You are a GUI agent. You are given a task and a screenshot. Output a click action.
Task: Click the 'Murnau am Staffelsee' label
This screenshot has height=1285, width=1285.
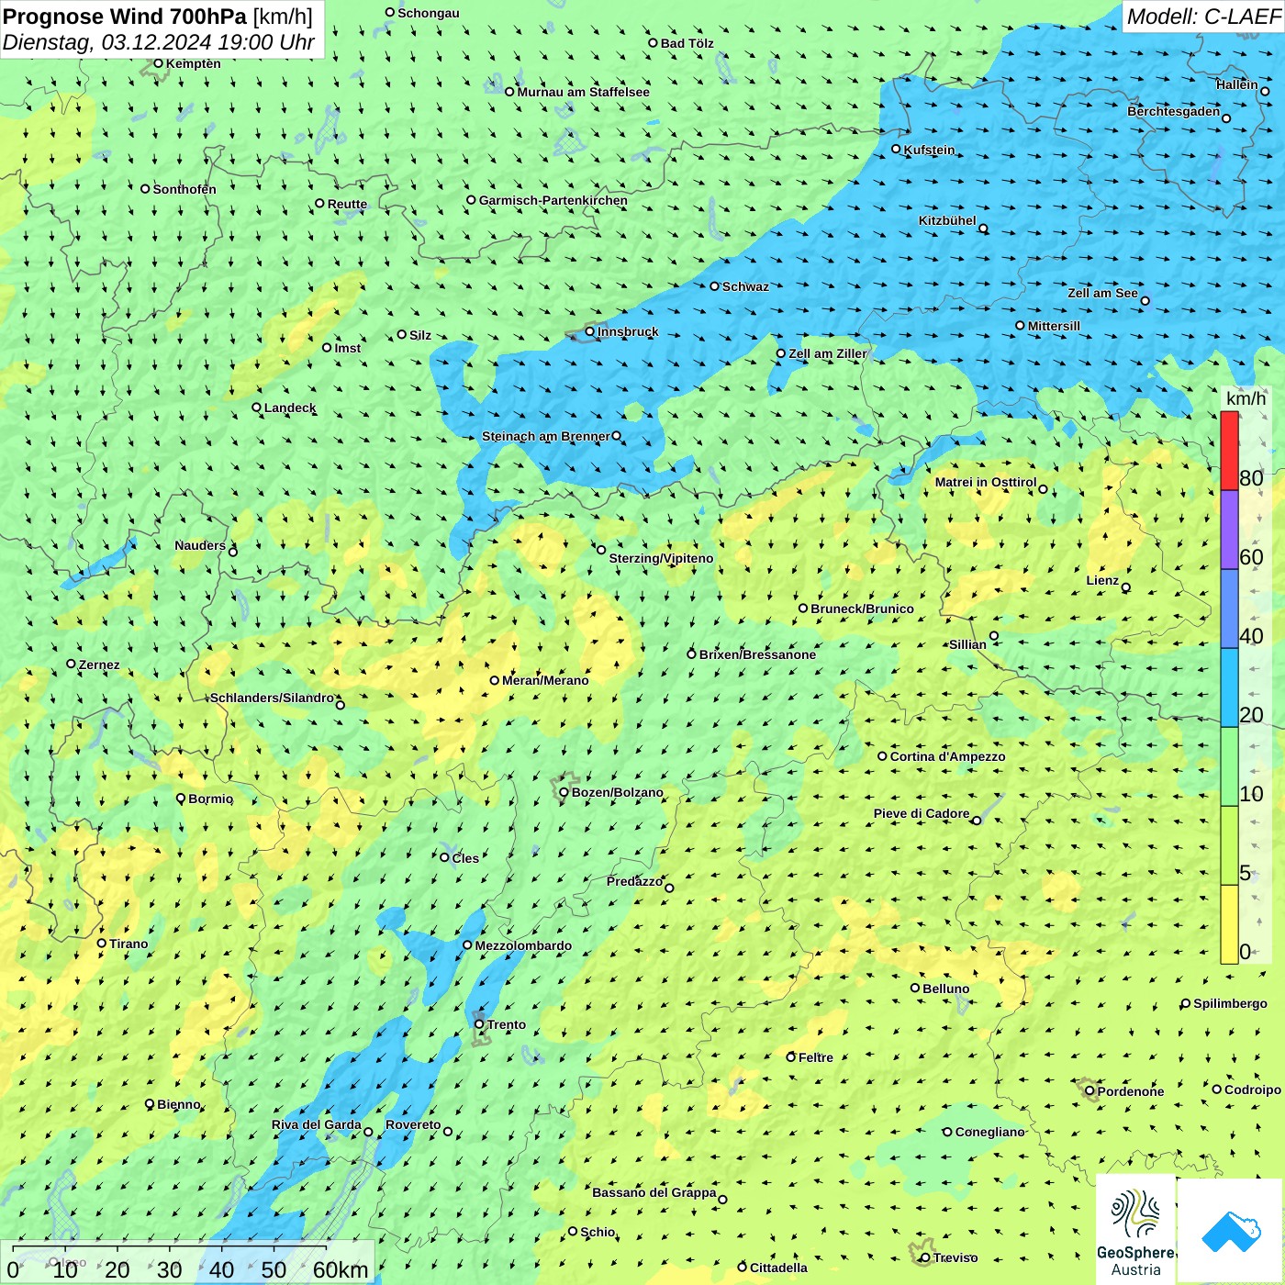click(x=583, y=92)
